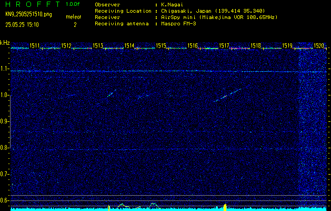
Task: Click the 1520 time marker
Action: [319, 45]
